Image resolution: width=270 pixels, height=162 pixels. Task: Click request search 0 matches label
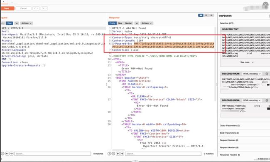coord(98,154)
